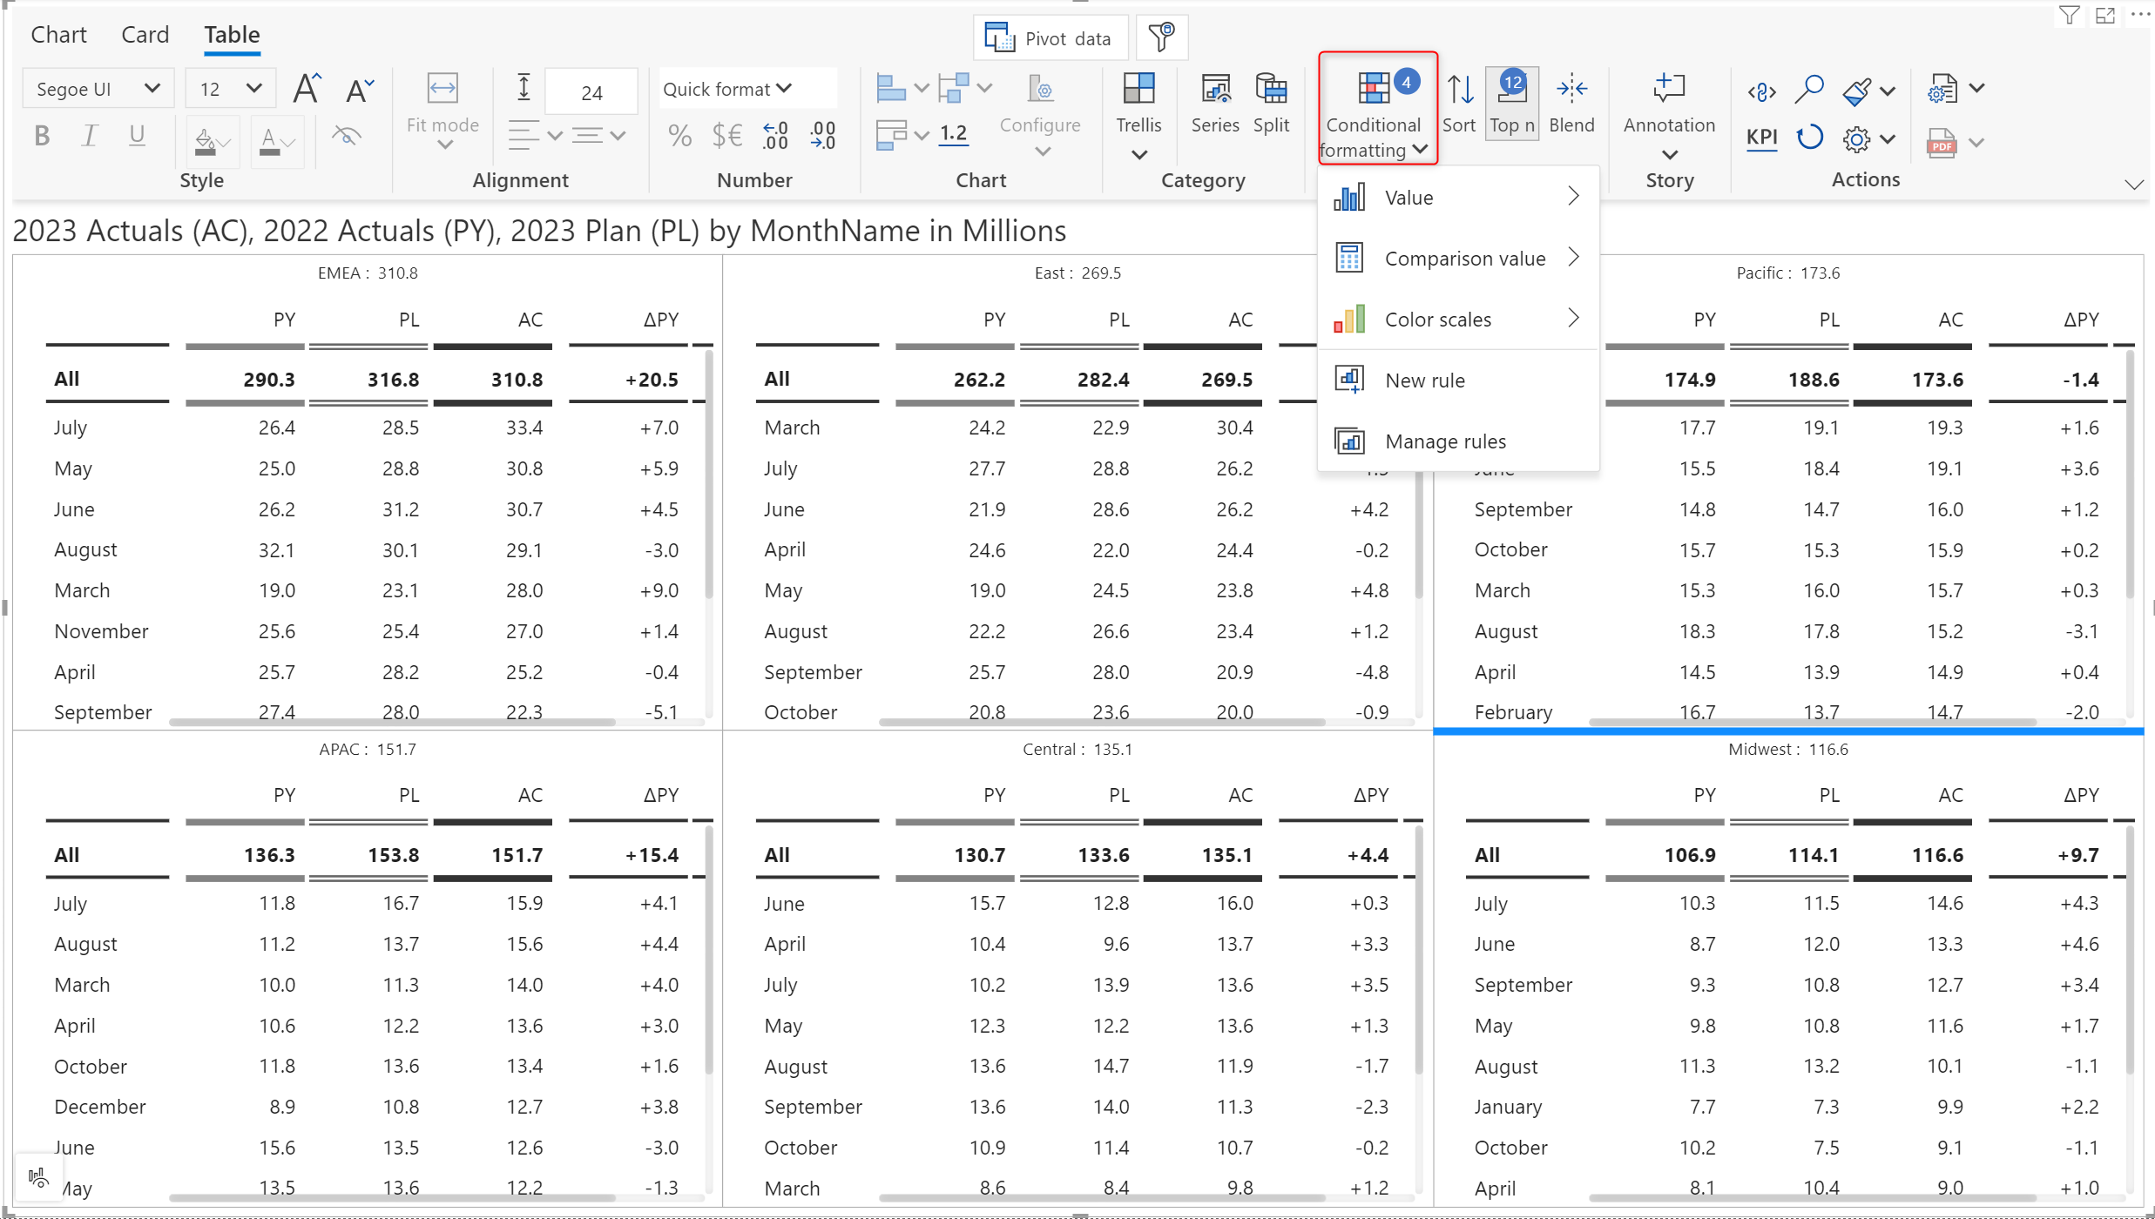Toggle Italic text style
Viewport: 2155px width, 1219px height.
click(89, 136)
